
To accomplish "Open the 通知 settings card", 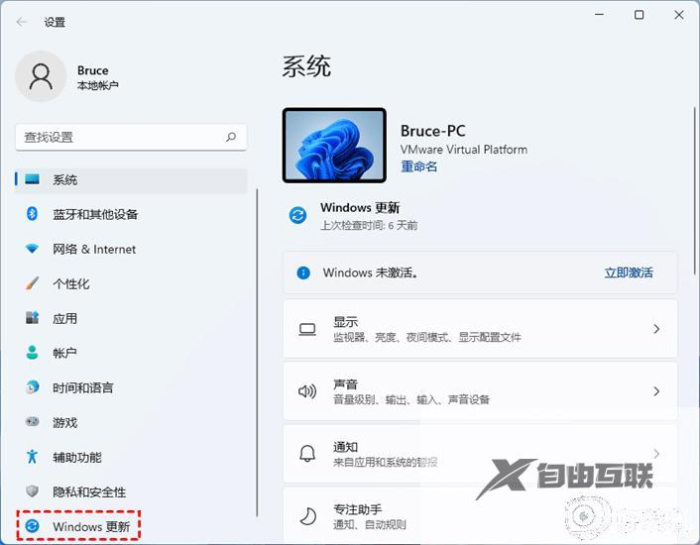I will 480,454.
